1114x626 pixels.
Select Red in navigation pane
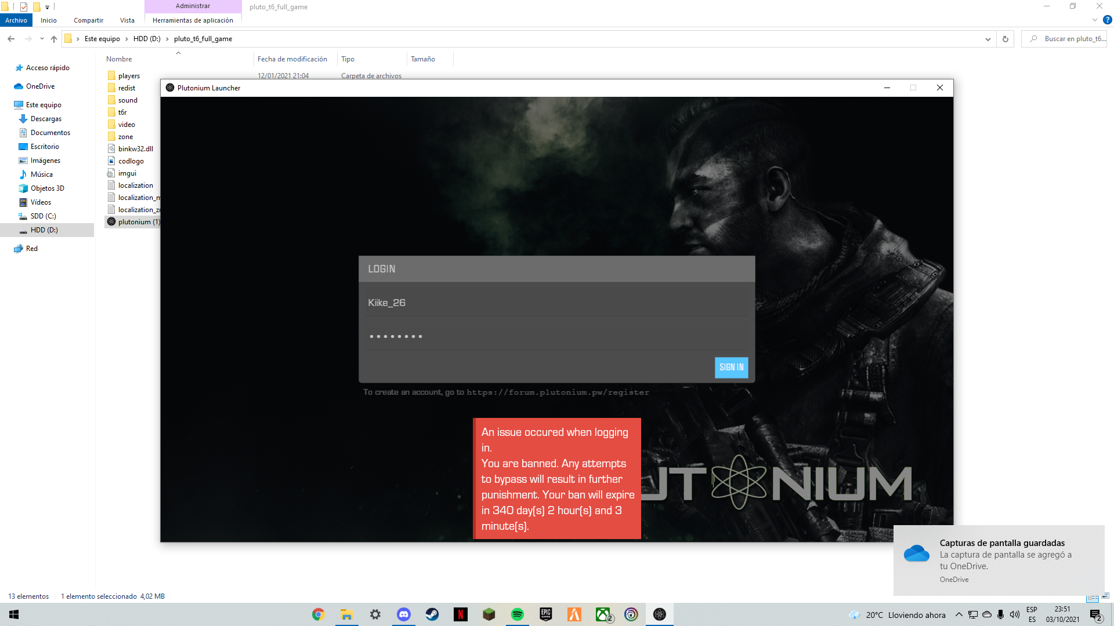click(31, 249)
